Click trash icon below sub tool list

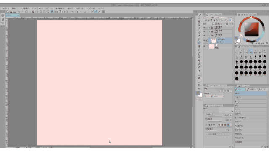pos(267,147)
